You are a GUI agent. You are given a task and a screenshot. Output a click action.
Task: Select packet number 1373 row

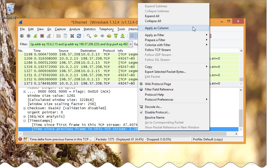[78, 83]
